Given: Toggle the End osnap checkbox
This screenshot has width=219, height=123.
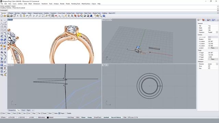Looking at the screenshot, I should coord(1,113).
